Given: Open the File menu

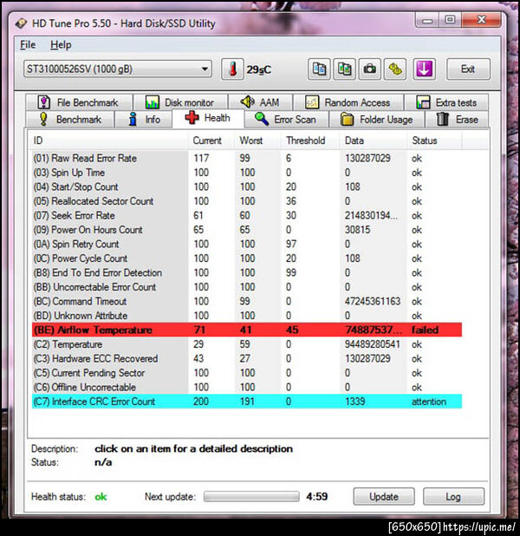Looking at the screenshot, I should [28, 45].
